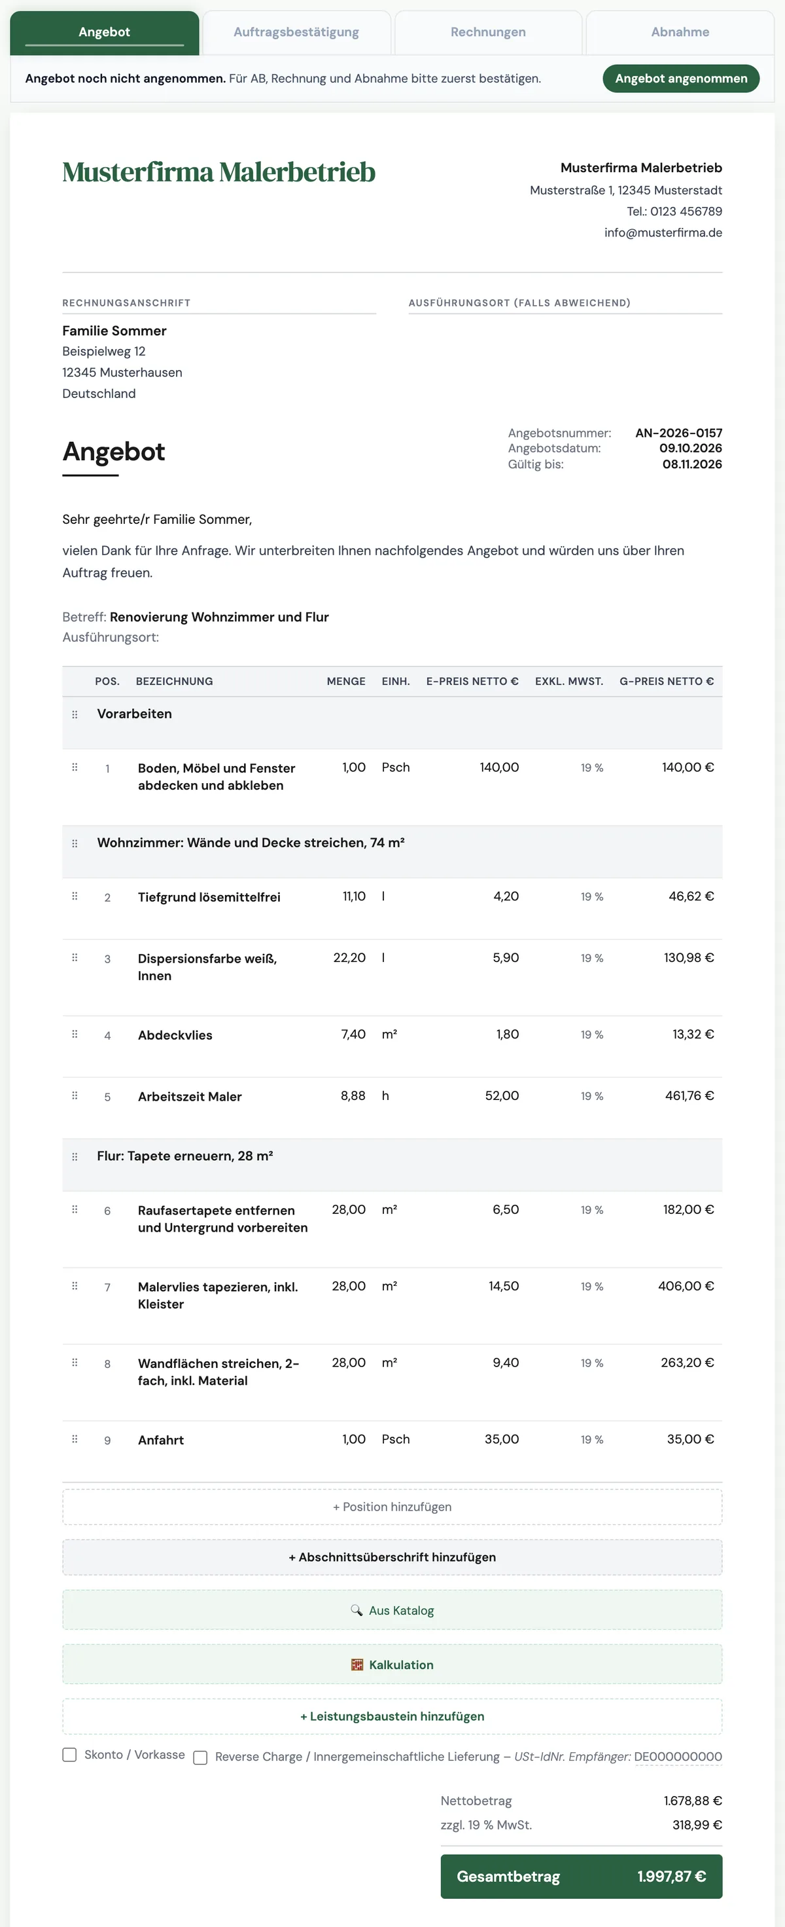
Task: Click the country line 'Deutschland'
Action: (99, 394)
